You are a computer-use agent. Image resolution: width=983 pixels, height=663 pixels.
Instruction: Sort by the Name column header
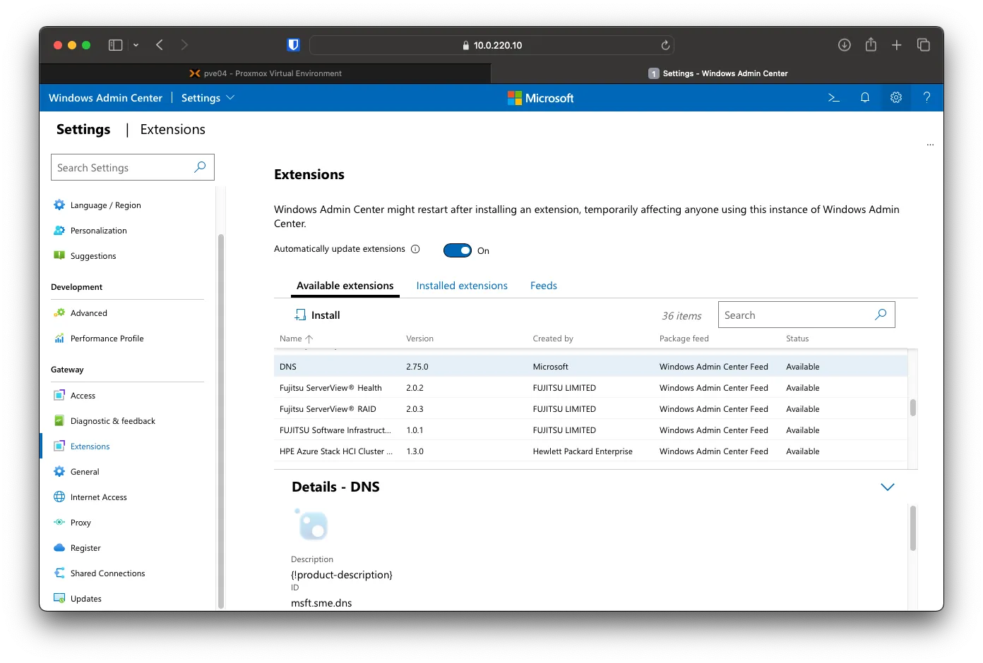point(296,339)
